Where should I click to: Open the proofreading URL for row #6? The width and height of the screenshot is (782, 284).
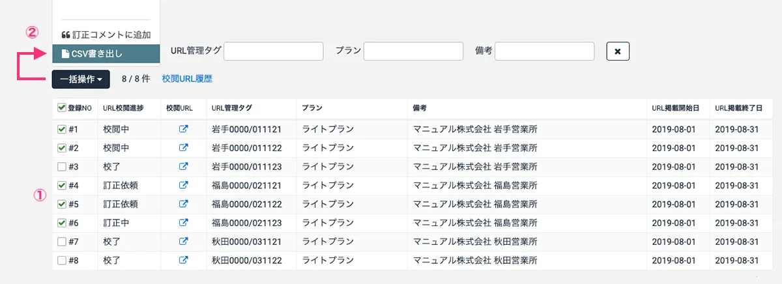183,223
